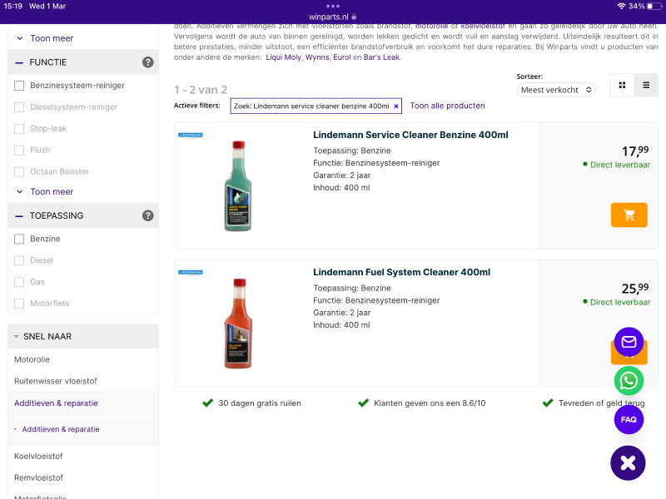666x499 pixels.
Task: Open the Meest verkocht sort dropdown
Action: 555,90
